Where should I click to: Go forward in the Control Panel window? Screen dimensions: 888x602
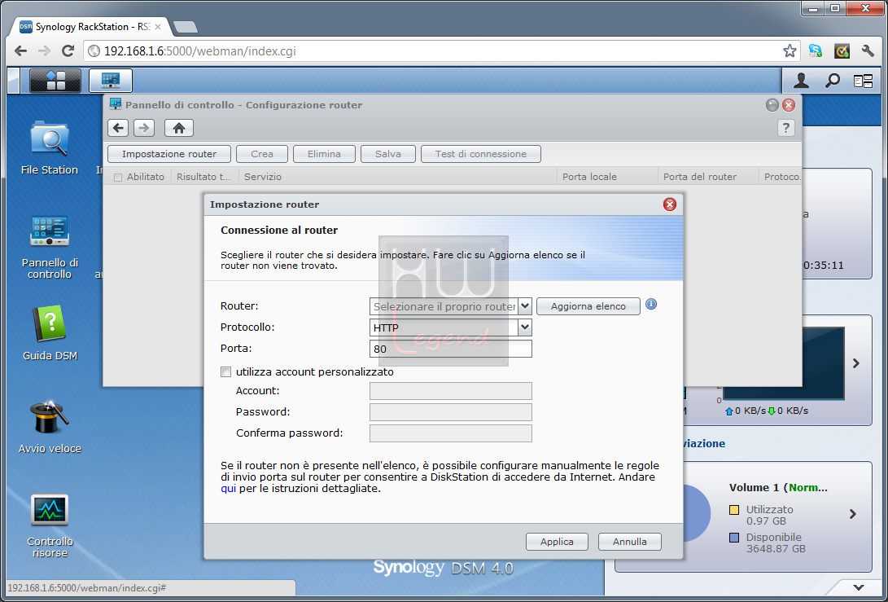pos(144,128)
